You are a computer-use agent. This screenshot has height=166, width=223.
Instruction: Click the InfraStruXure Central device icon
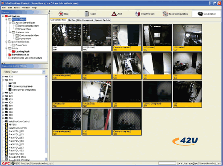tap(7, 121)
